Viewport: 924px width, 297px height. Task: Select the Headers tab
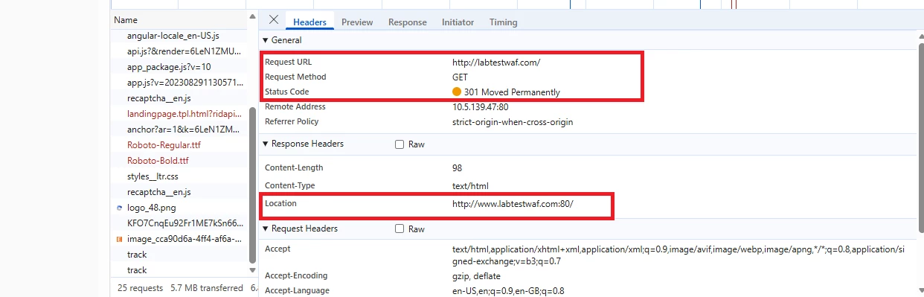tap(309, 22)
